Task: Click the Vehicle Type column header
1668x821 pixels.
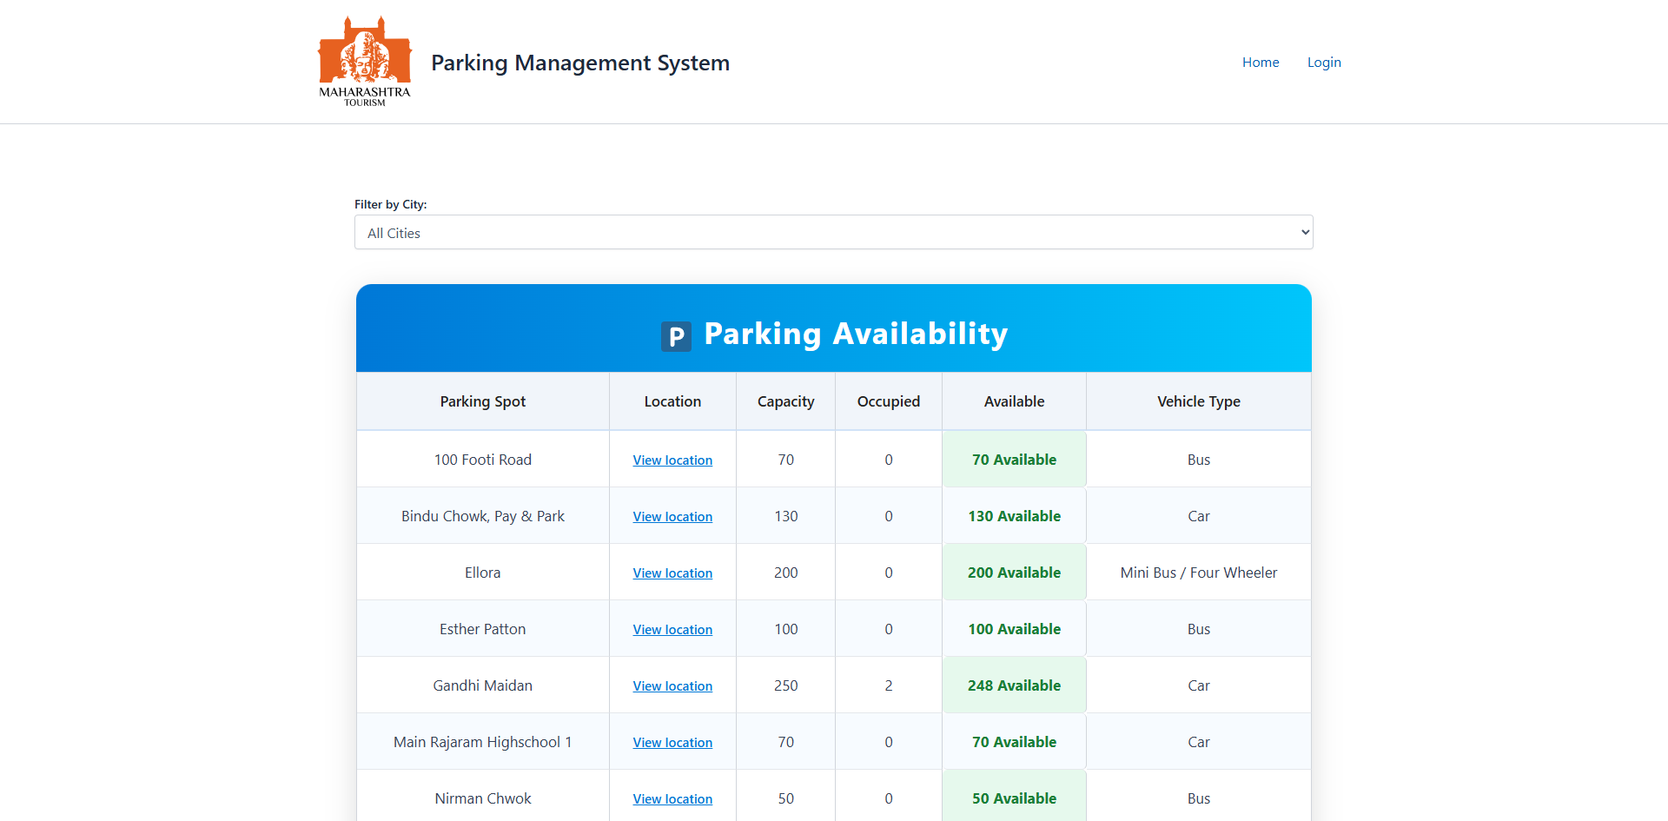Action: (1199, 401)
